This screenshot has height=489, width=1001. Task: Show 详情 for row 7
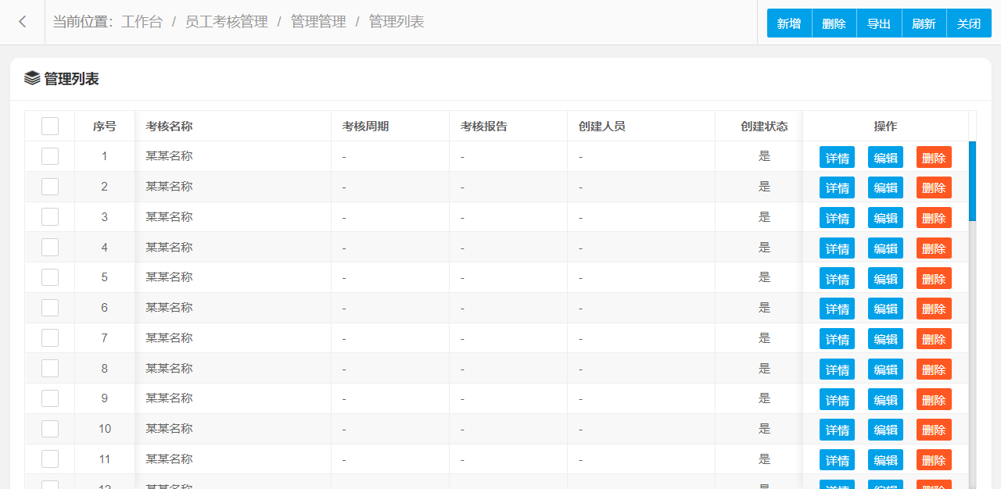[837, 339]
